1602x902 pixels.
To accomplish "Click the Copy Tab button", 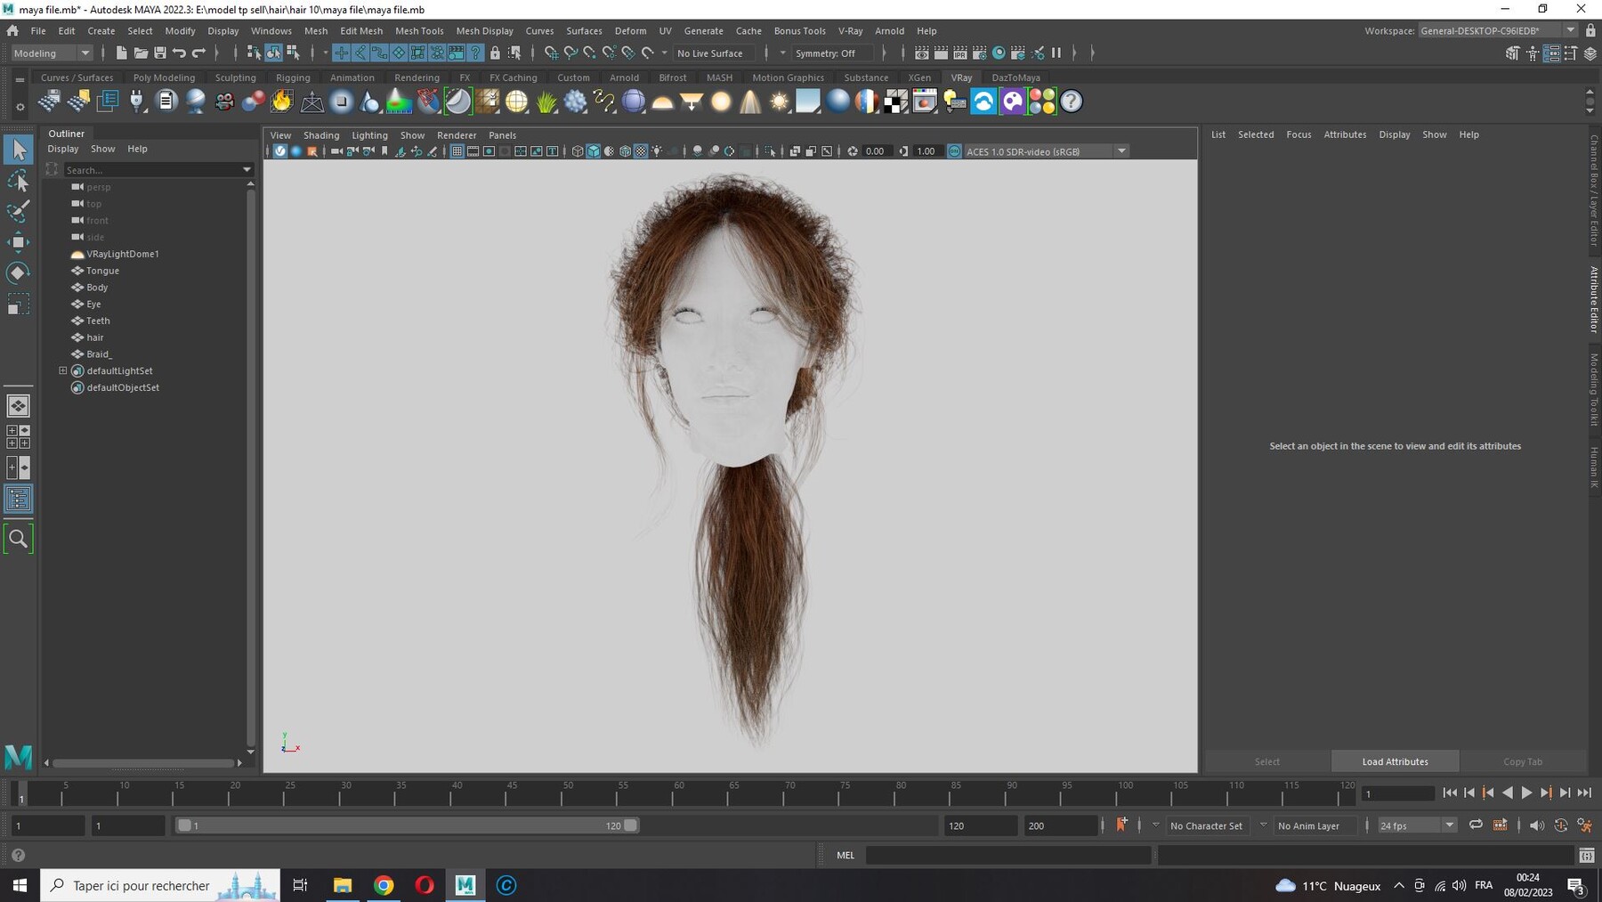I will click(1523, 761).
